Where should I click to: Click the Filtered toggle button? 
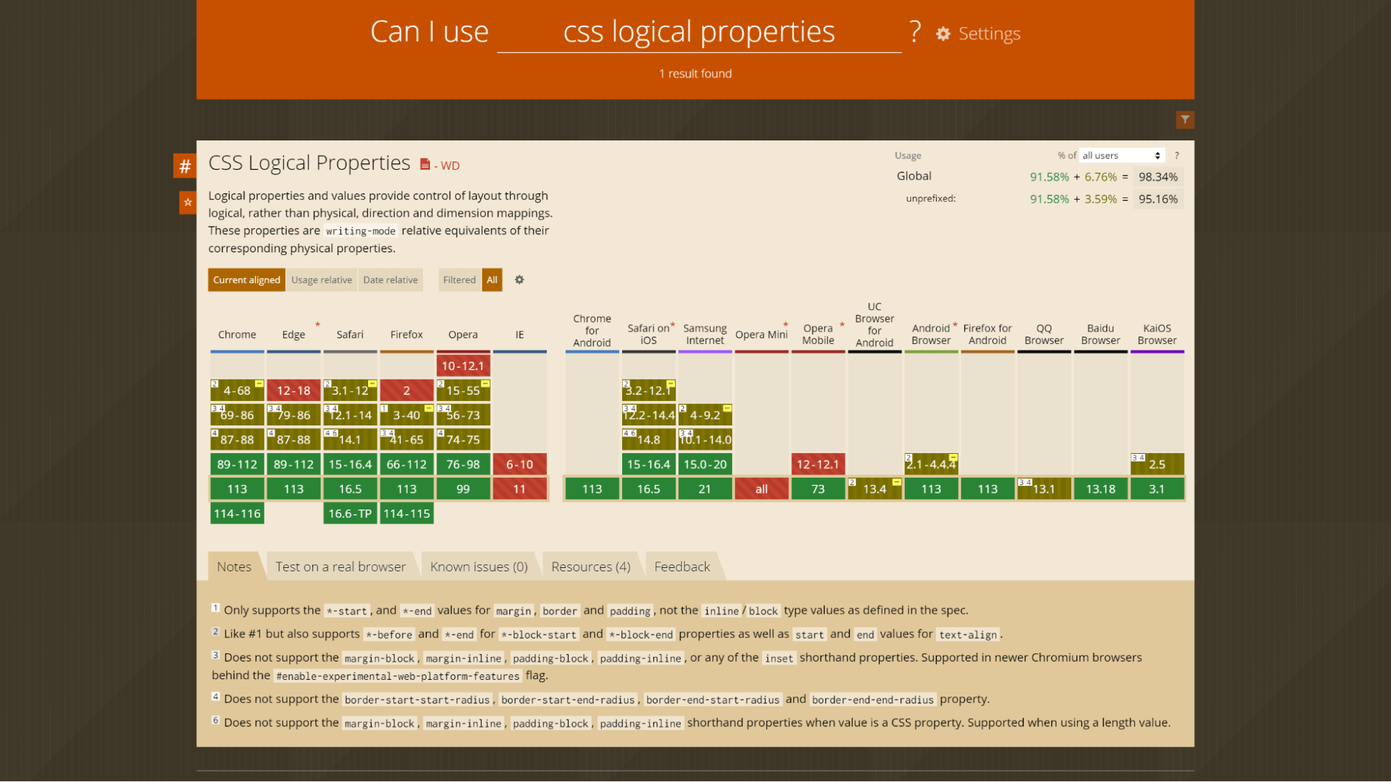[459, 279]
